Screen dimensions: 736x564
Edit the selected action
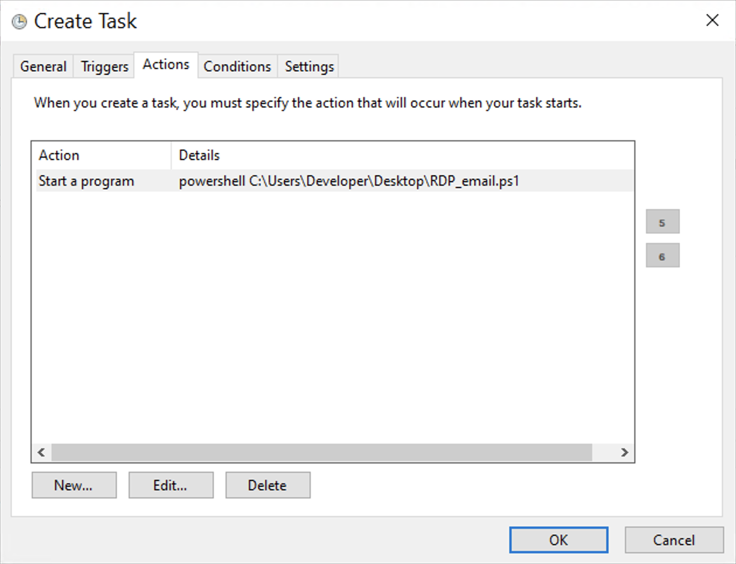pyautogui.click(x=171, y=485)
